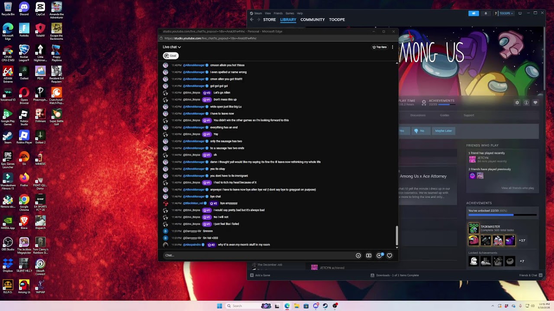Click the Goal chip in live chat
The width and height of the screenshot is (554, 311).
[x=171, y=56]
